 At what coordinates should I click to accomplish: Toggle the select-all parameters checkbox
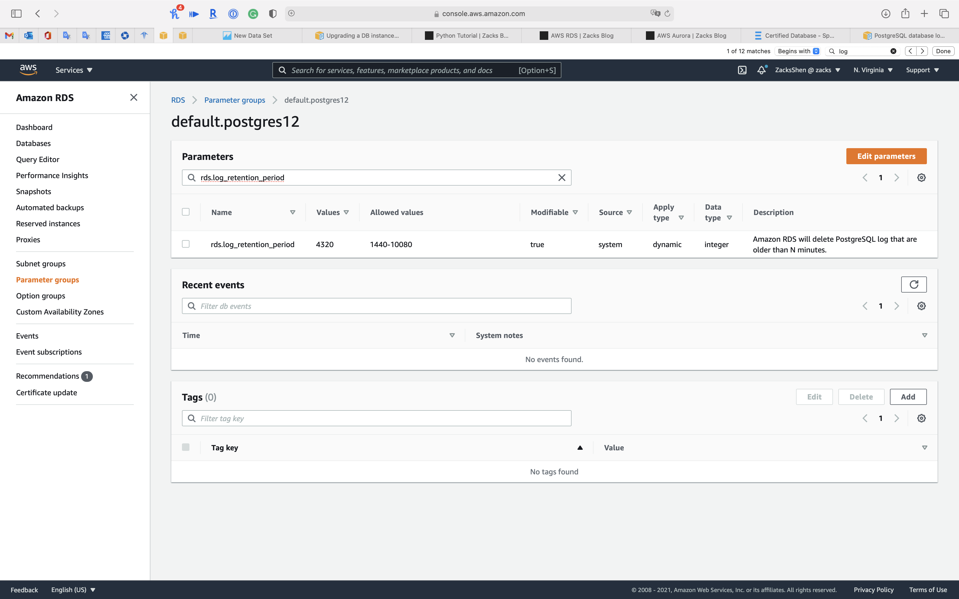tap(185, 212)
